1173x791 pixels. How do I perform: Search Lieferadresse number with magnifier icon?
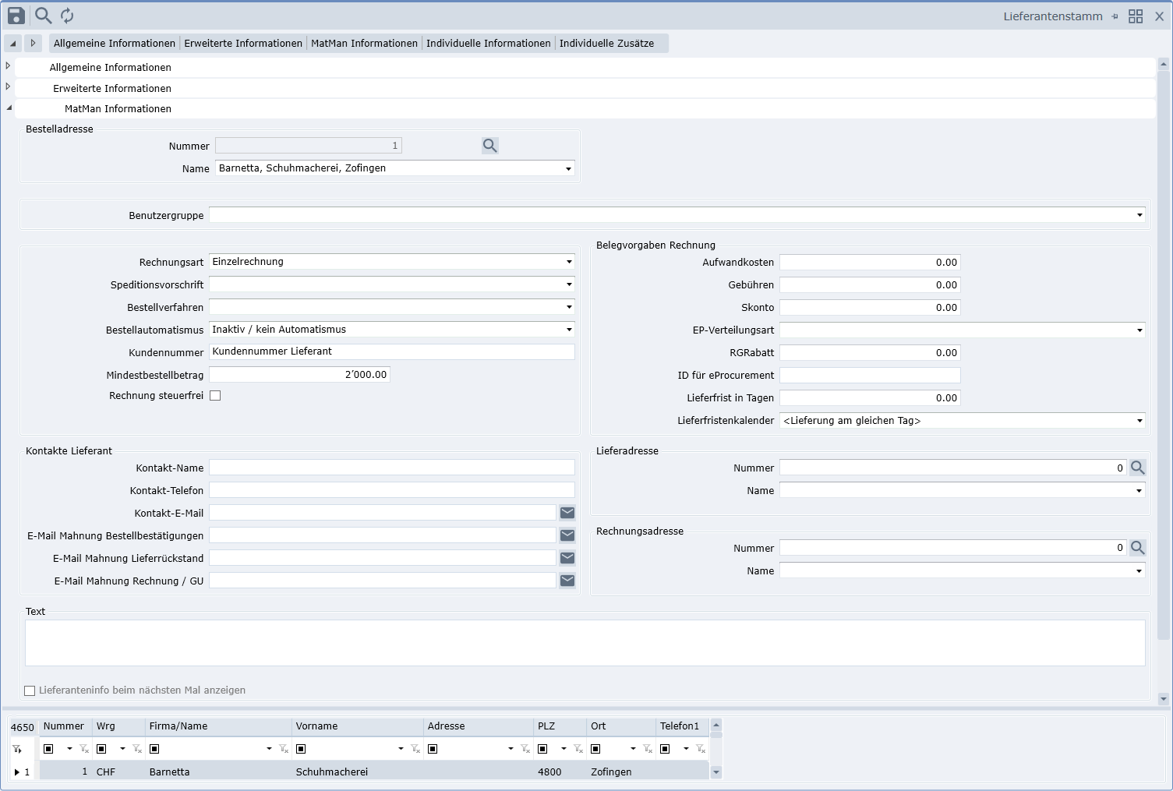click(x=1138, y=468)
